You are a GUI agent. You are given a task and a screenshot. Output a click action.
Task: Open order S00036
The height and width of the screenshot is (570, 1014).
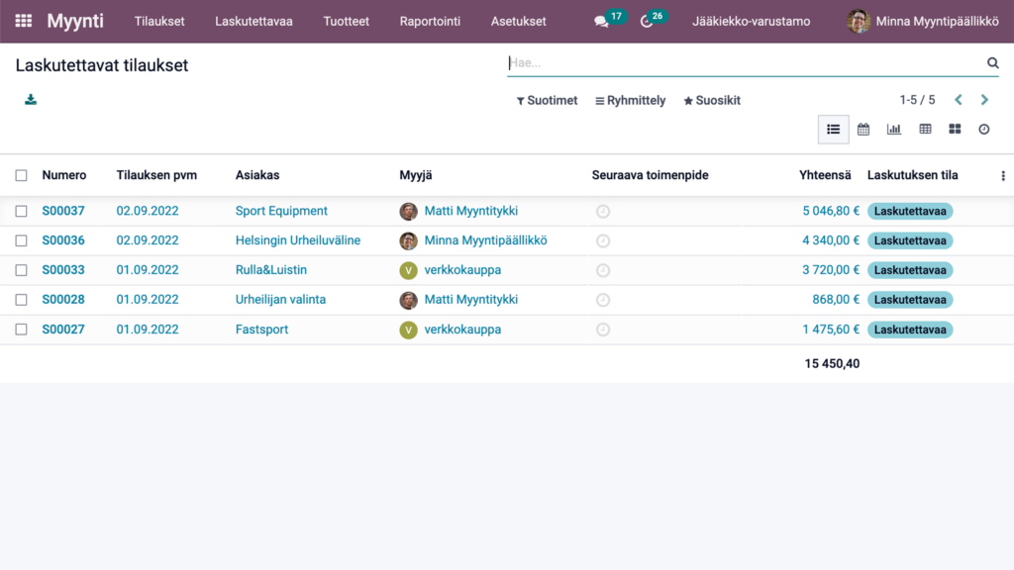(63, 240)
